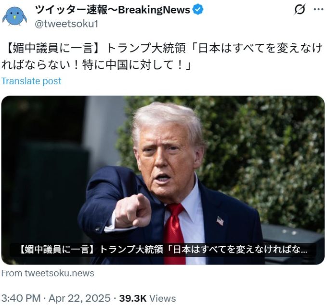This screenshot has height=306, width=327.
Task: Click the トランプ大統領 text in the tweet
Action: click(146, 48)
